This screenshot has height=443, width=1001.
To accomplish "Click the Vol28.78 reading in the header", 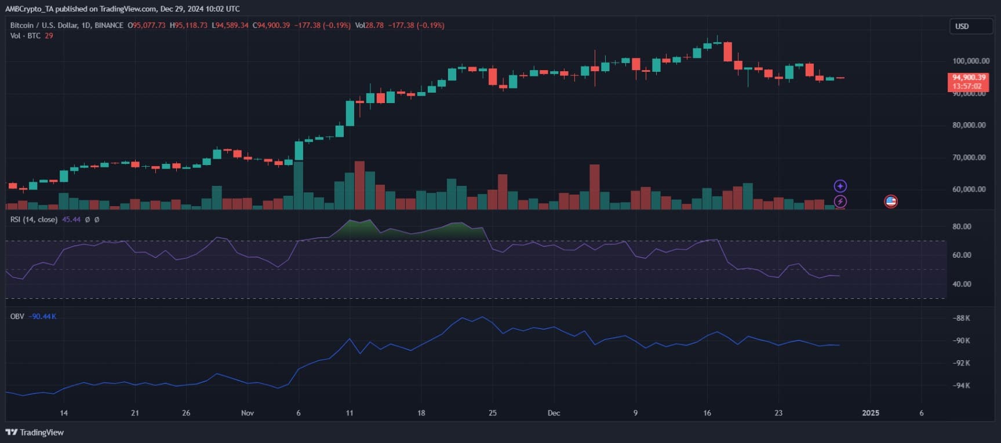I will point(369,25).
